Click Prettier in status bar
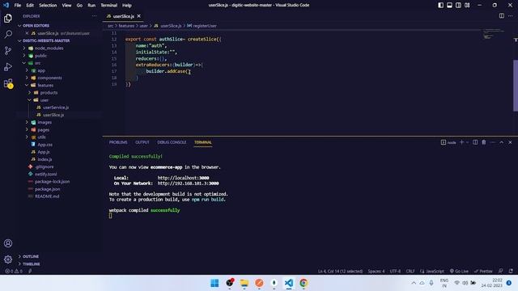 click(483, 272)
